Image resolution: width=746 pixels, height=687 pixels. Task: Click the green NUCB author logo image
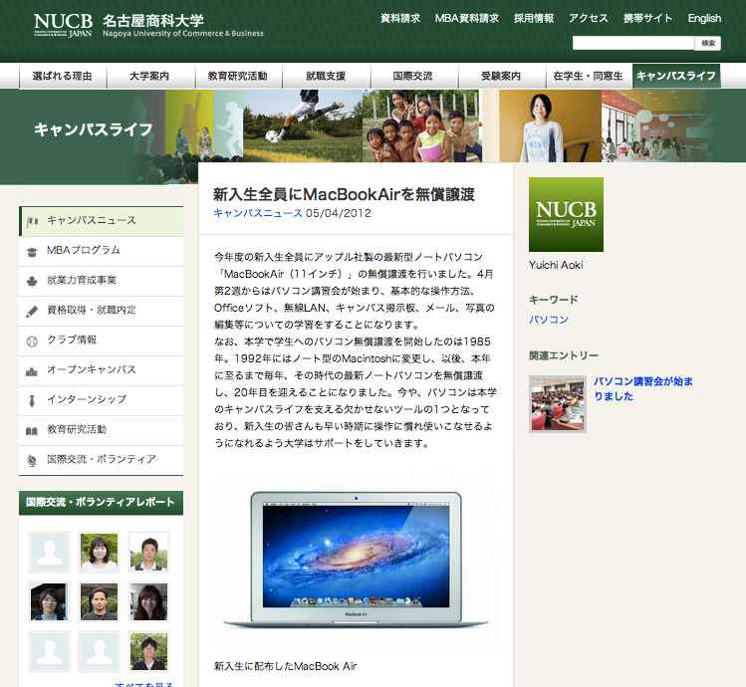point(566,215)
